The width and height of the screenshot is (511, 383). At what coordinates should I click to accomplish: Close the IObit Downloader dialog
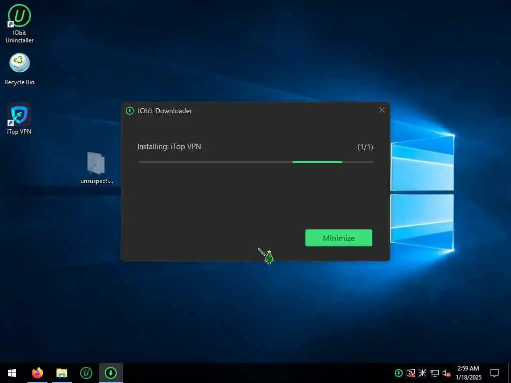(x=382, y=110)
